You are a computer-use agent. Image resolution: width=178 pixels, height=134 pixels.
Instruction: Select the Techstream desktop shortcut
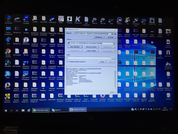[x=26, y=40]
